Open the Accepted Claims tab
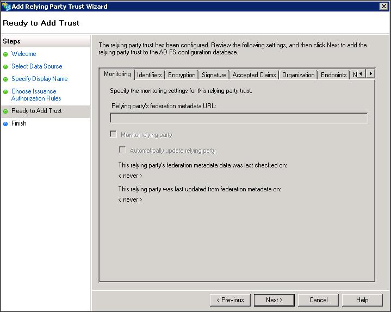 click(254, 75)
